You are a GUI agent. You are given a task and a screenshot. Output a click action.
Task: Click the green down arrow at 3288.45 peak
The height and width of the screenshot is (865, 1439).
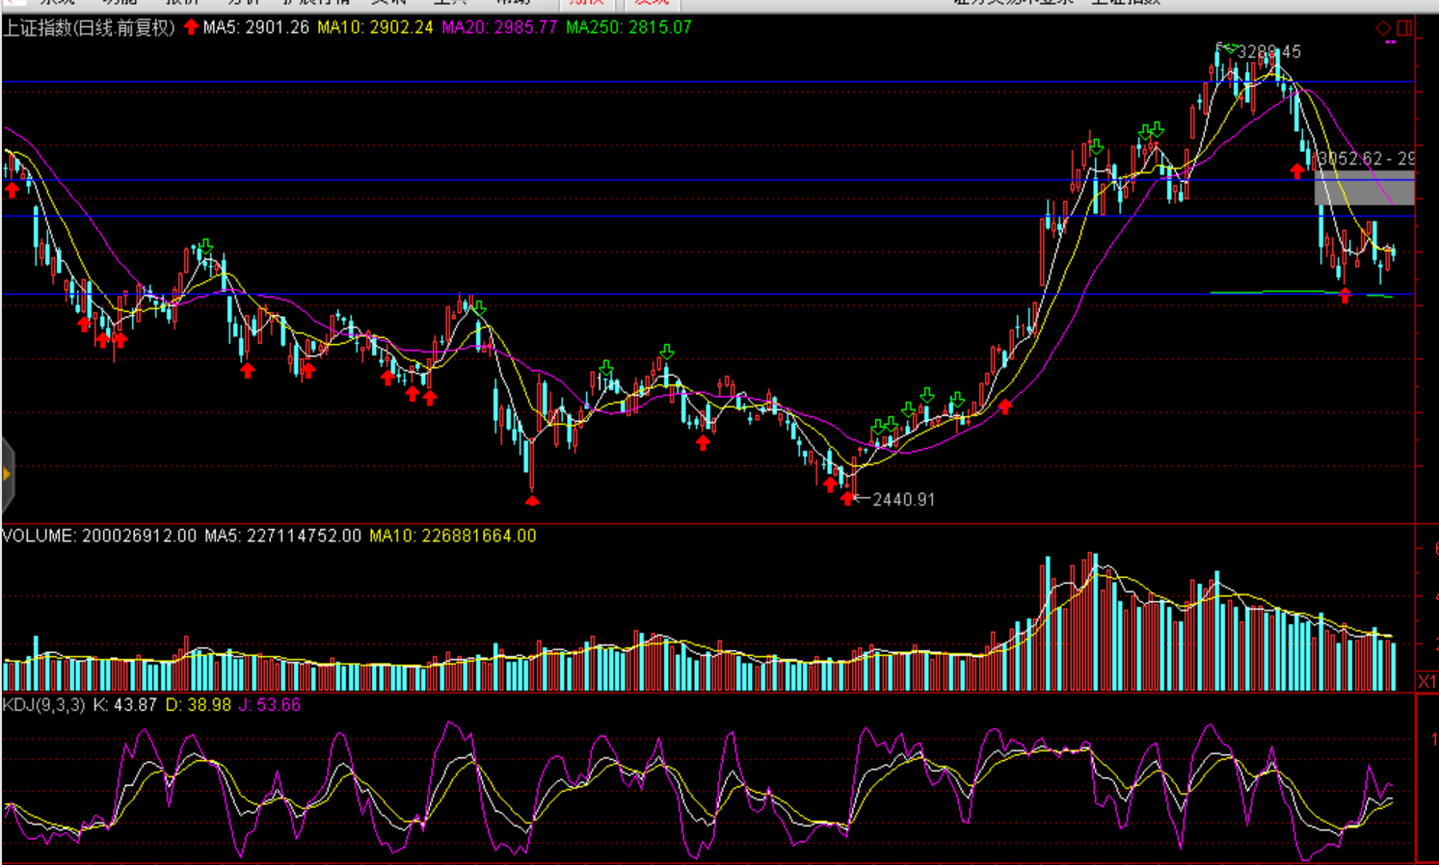1228,47
